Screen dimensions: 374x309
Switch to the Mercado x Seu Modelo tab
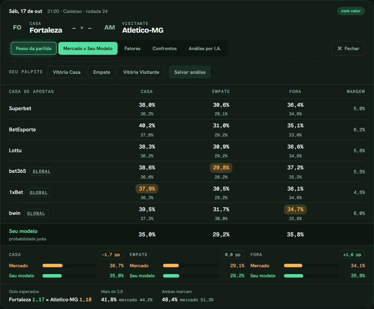88,48
